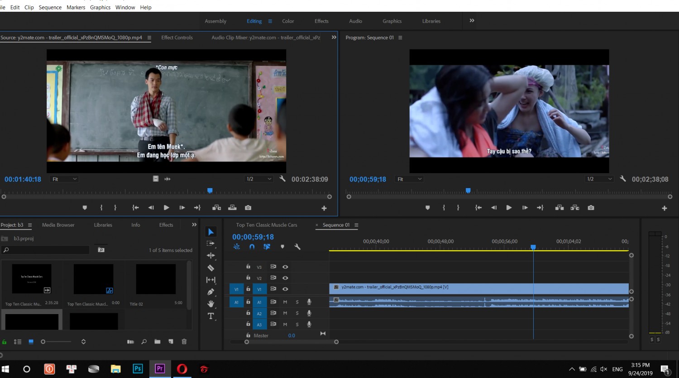Click Overwrite button in Source monitor
679x378 pixels.
pos(232,208)
